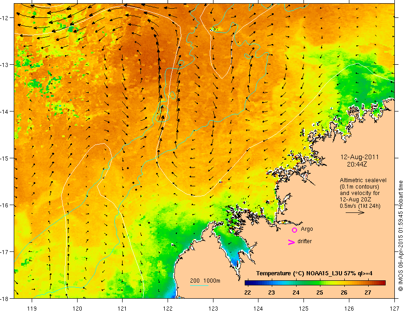Click longitude axis label 119

(x=32, y=308)
